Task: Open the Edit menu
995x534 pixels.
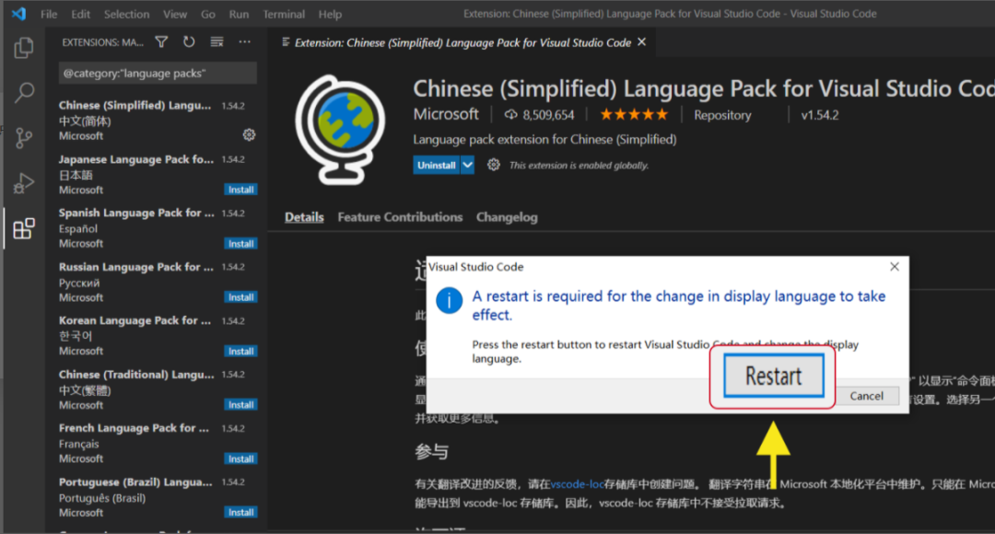Action: pos(80,14)
